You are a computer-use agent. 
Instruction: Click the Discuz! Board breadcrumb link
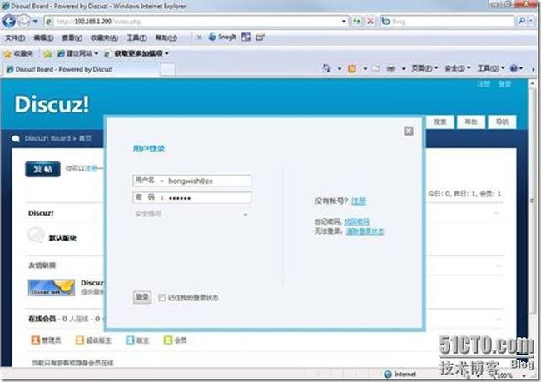point(47,139)
